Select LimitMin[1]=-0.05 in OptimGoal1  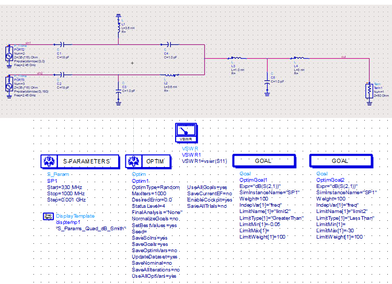260,224
